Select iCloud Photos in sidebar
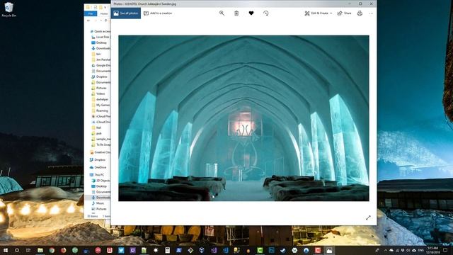 point(101,116)
